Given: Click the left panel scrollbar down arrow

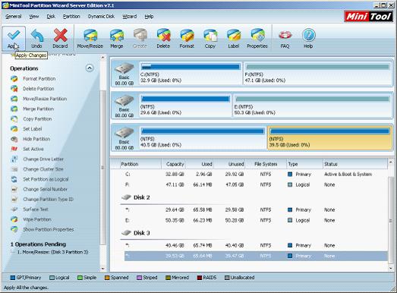Looking at the screenshot, I should tap(102, 268).
